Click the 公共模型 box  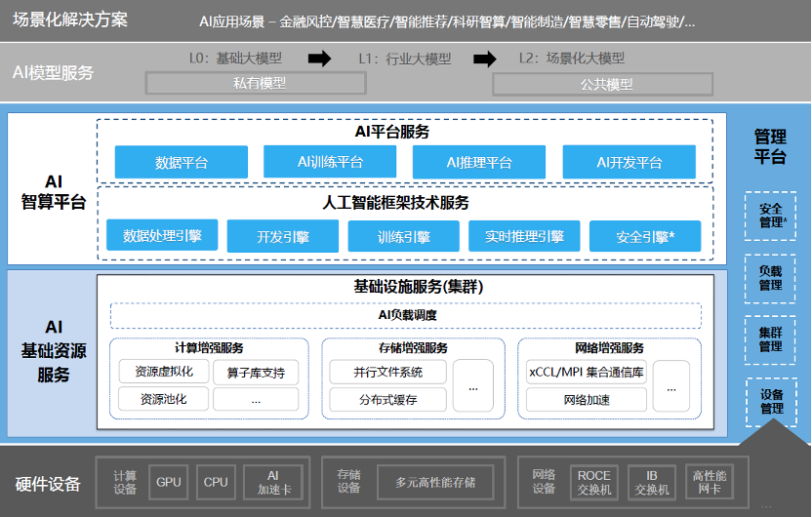tap(603, 84)
